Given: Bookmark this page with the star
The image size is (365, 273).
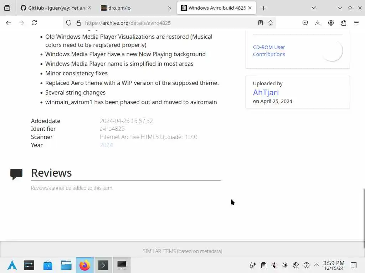Looking at the screenshot, I should coord(271,23).
